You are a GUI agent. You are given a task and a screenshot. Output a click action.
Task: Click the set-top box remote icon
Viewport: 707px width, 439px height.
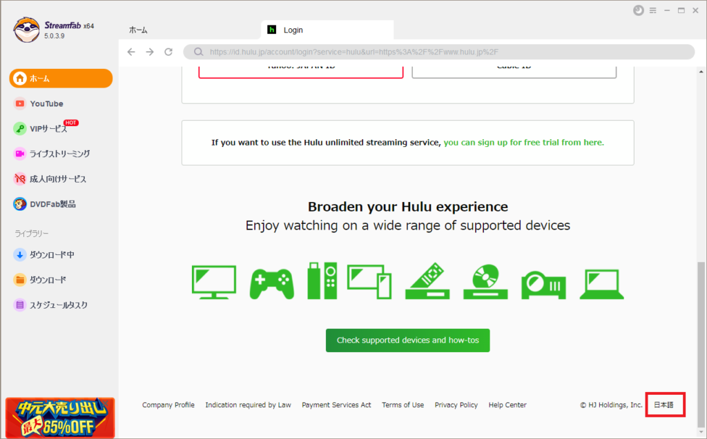pyautogui.click(x=427, y=280)
